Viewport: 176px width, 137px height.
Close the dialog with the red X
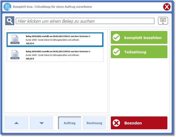tap(167, 7)
